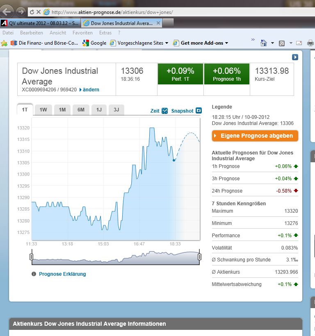The width and height of the screenshot is (315, 336).
Task: Click the +0.06% Prognose 1h box
Action: (x=227, y=74)
